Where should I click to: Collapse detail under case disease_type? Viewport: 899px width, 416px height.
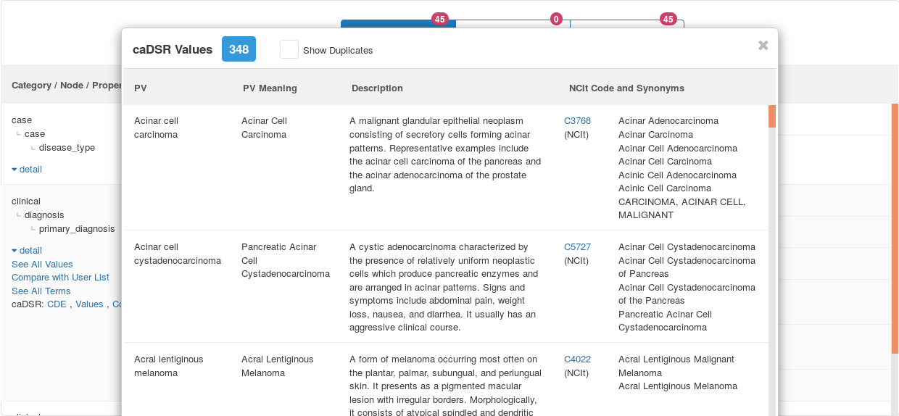point(27,170)
